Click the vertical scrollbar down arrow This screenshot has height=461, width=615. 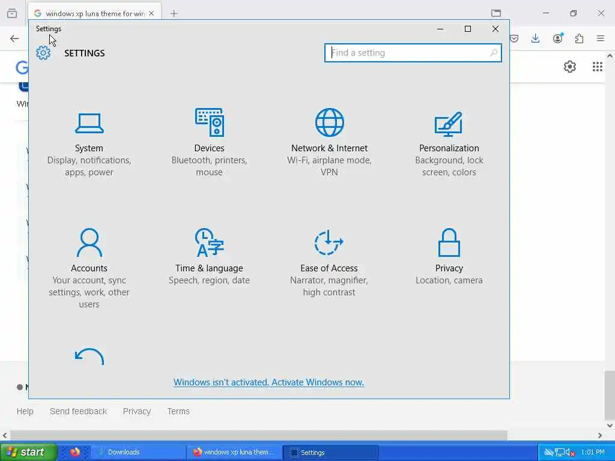(610, 426)
